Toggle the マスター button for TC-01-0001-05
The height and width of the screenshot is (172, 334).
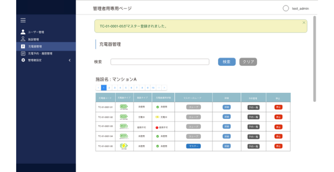coord(193,146)
